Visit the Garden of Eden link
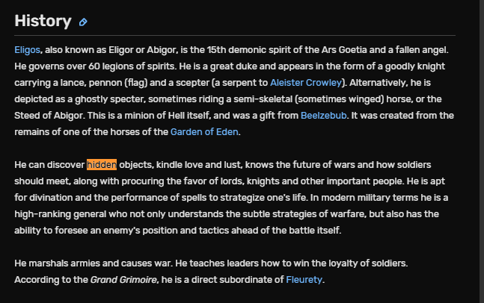Viewport: 484px width, 303px height. (x=204, y=132)
